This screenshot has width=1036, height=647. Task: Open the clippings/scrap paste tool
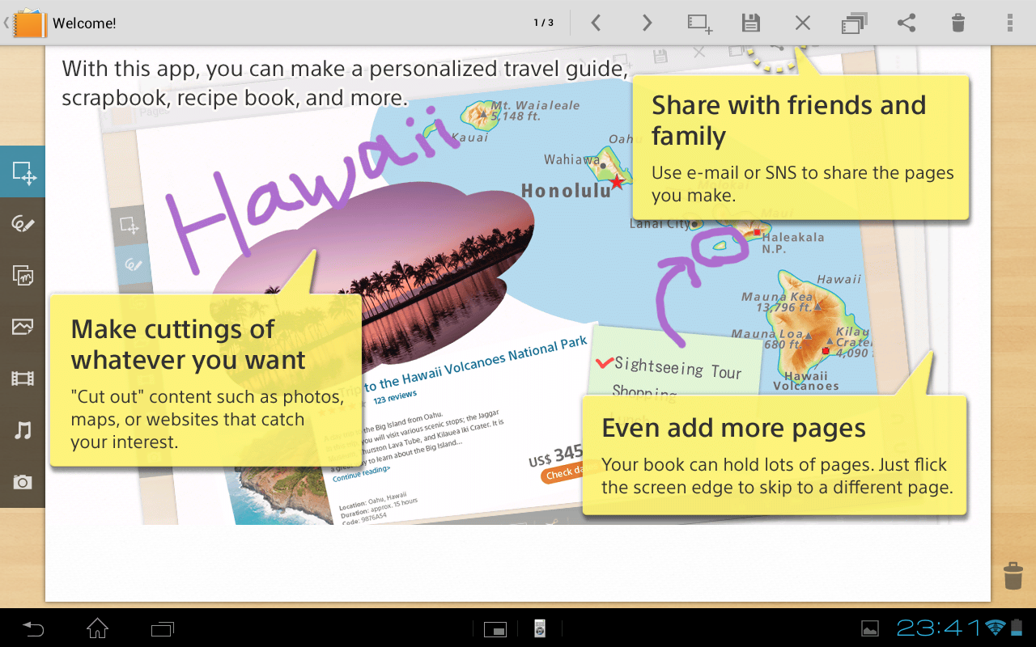[x=23, y=275]
